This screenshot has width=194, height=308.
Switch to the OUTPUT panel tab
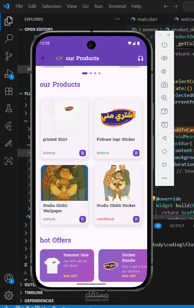click(177, 226)
